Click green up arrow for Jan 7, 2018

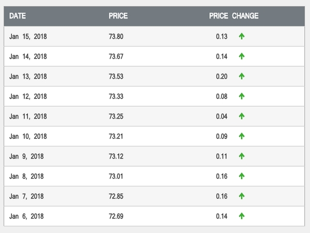click(x=241, y=196)
